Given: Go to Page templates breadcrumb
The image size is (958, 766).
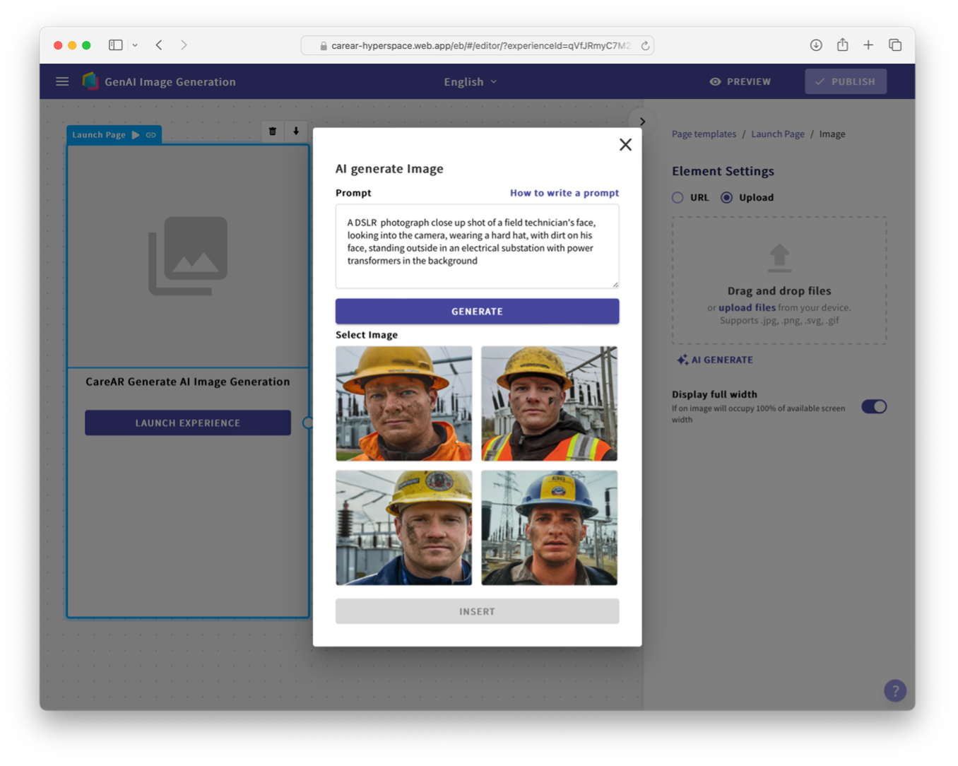Looking at the screenshot, I should click(x=704, y=134).
